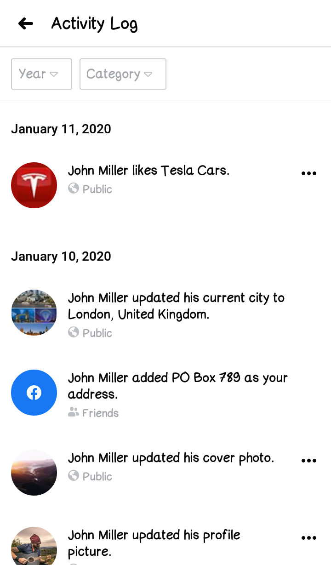The image size is (331, 565).
Task: Select the 'updated his profile picture' entry
Action: click(154, 543)
